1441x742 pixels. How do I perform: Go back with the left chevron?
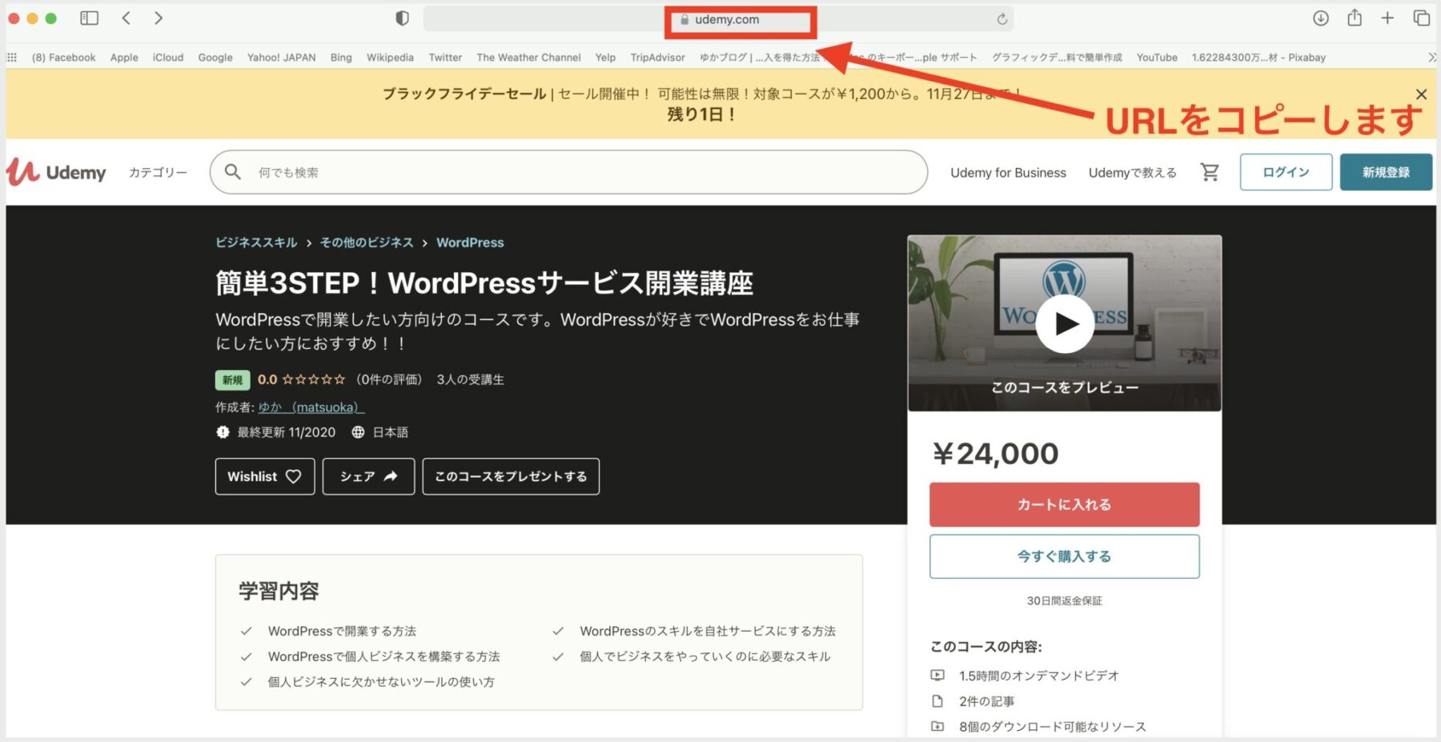coord(126,18)
